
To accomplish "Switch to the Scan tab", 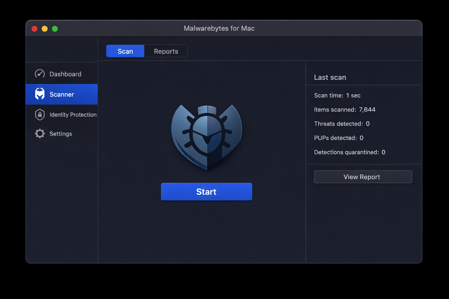I will pyautogui.click(x=125, y=51).
